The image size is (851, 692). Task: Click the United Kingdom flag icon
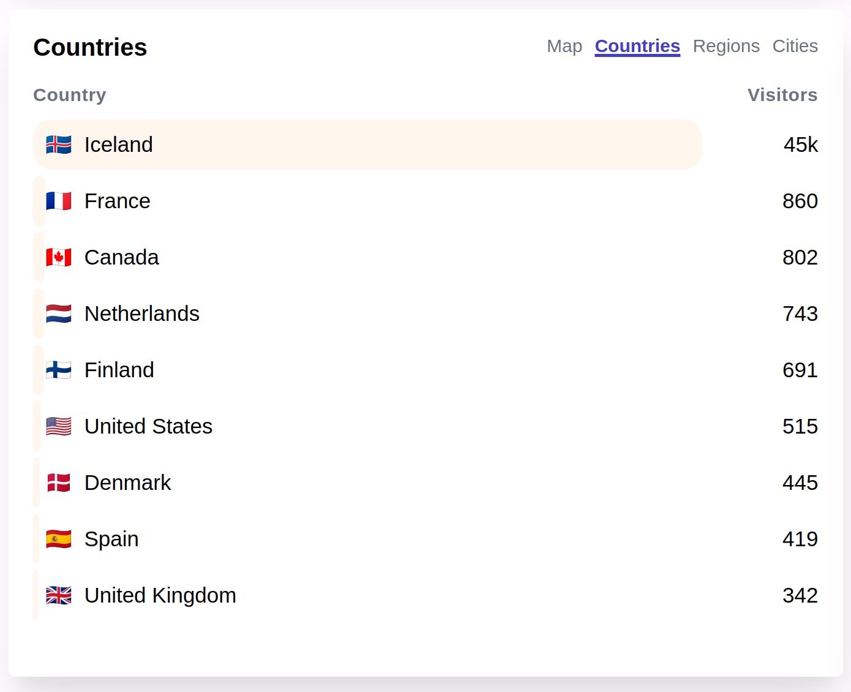(x=59, y=595)
